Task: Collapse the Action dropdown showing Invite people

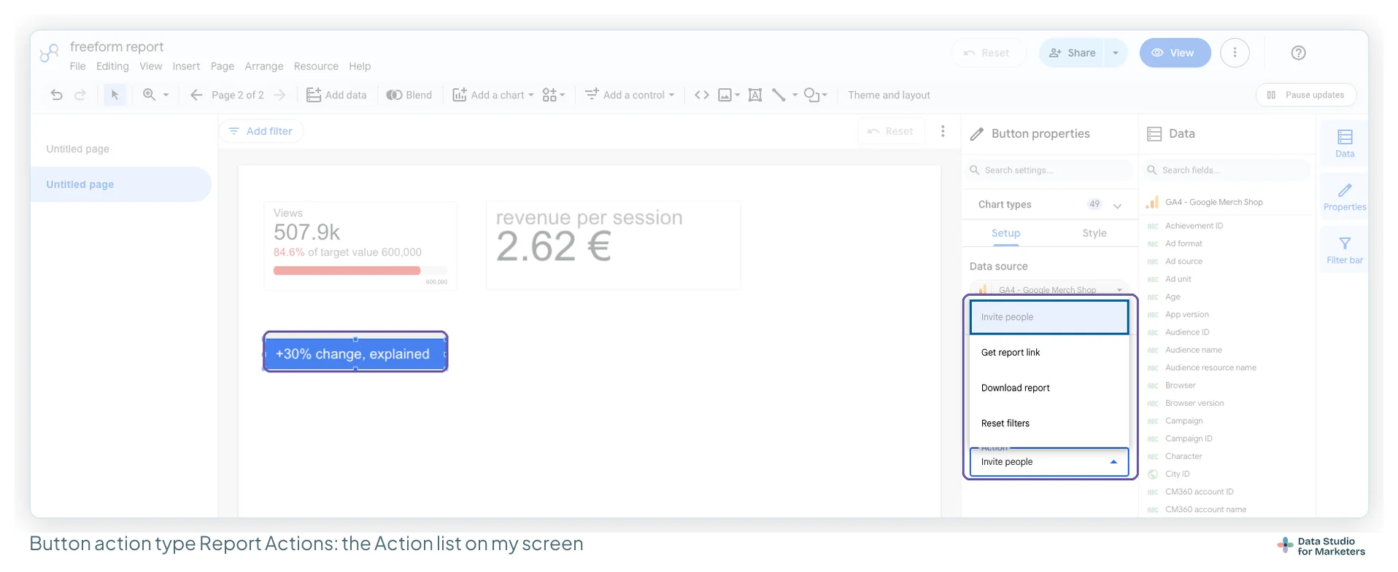Action: point(1048,462)
